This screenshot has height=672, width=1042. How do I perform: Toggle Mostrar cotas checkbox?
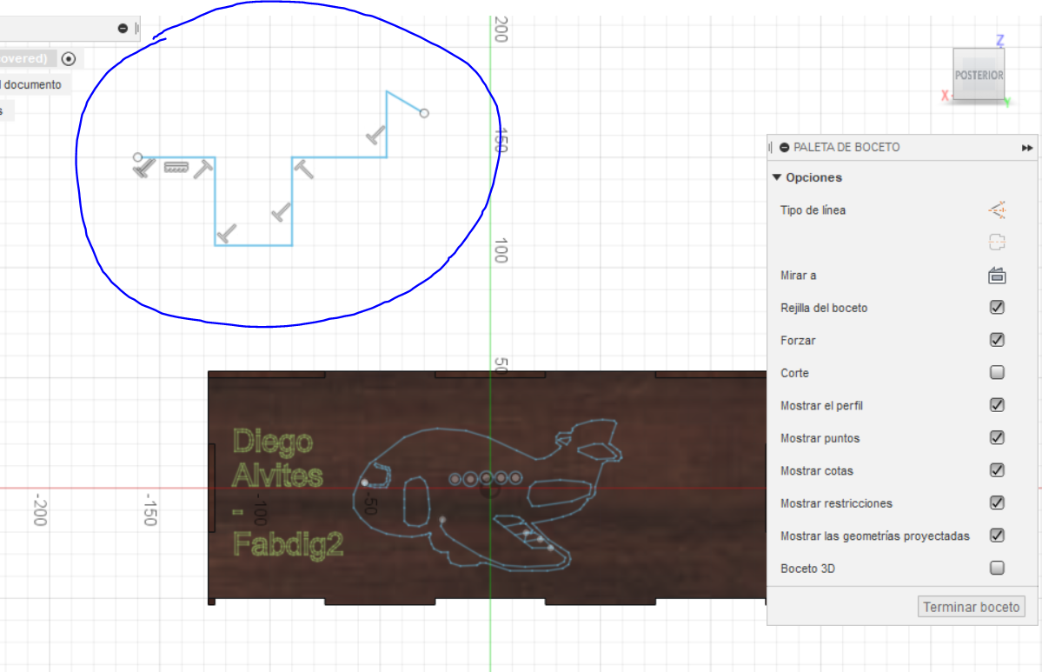[x=997, y=470]
